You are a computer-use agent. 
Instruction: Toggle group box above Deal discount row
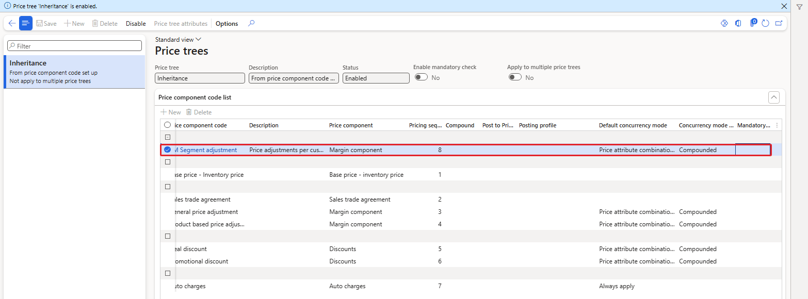167,236
